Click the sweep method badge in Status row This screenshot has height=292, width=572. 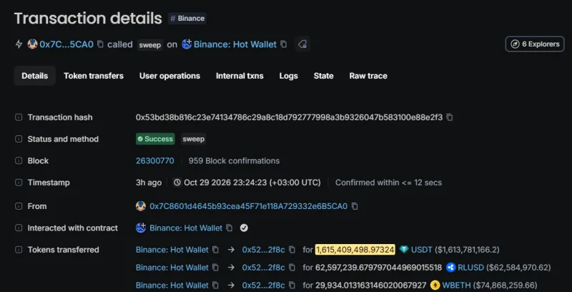(193, 139)
